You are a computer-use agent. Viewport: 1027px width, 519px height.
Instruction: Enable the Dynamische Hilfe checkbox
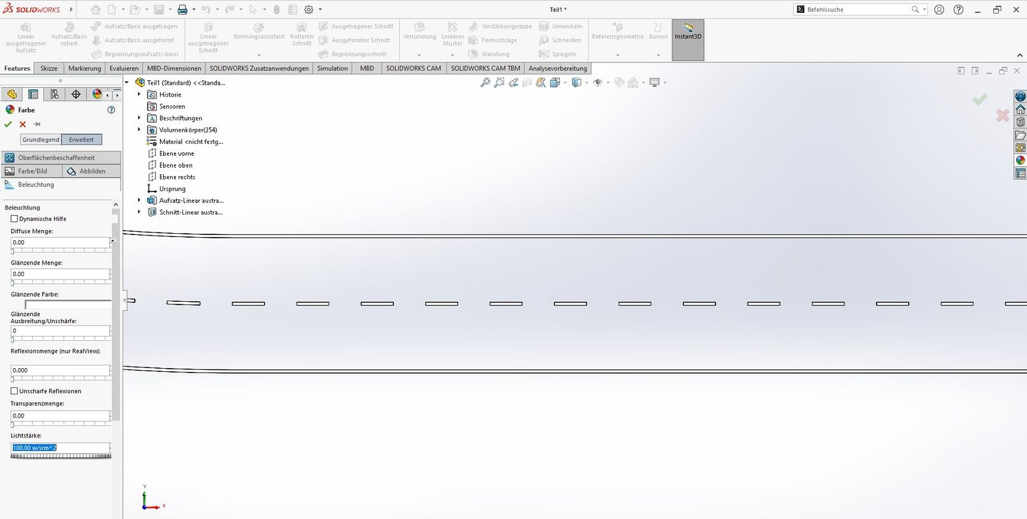(x=14, y=219)
